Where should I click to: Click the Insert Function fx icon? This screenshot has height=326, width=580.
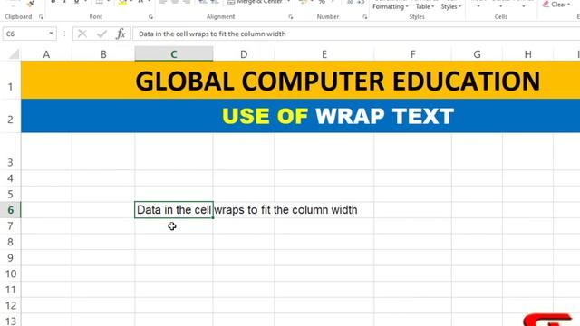coord(121,34)
